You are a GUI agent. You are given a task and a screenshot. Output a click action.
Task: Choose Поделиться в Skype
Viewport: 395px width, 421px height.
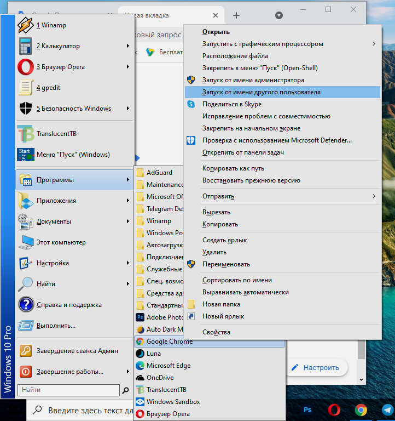[282, 104]
